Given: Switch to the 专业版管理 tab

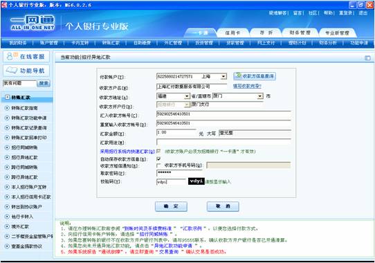Looking at the screenshot, I should [337, 33].
